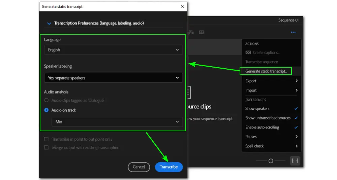The height and width of the screenshot is (180, 337).
Task: Open the Speaker labeling dropdown
Action: (x=113, y=78)
